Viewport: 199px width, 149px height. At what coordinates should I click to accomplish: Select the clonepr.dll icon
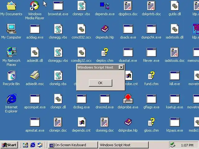(x=58, y=99)
